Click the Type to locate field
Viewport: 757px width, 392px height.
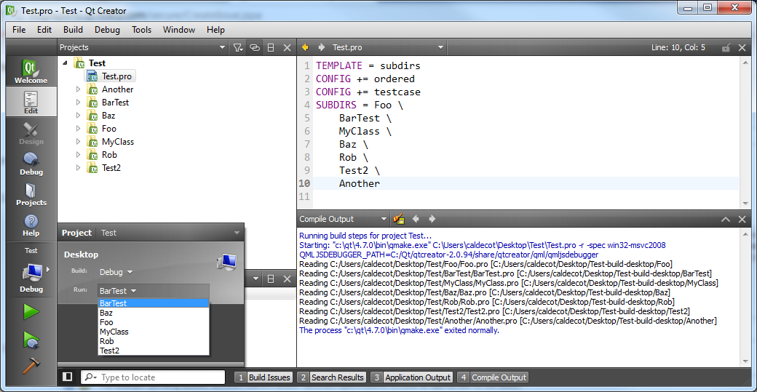[160, 377]
